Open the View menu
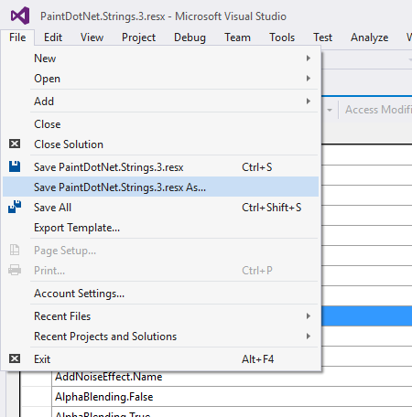 (92, 37)
